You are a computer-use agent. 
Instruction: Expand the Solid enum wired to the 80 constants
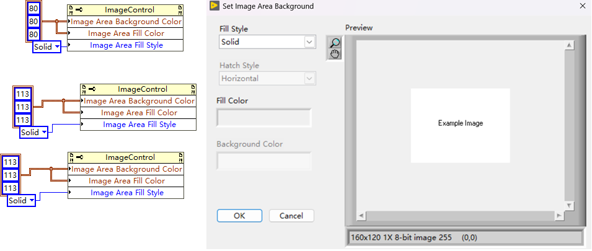(x=57, y=46)
